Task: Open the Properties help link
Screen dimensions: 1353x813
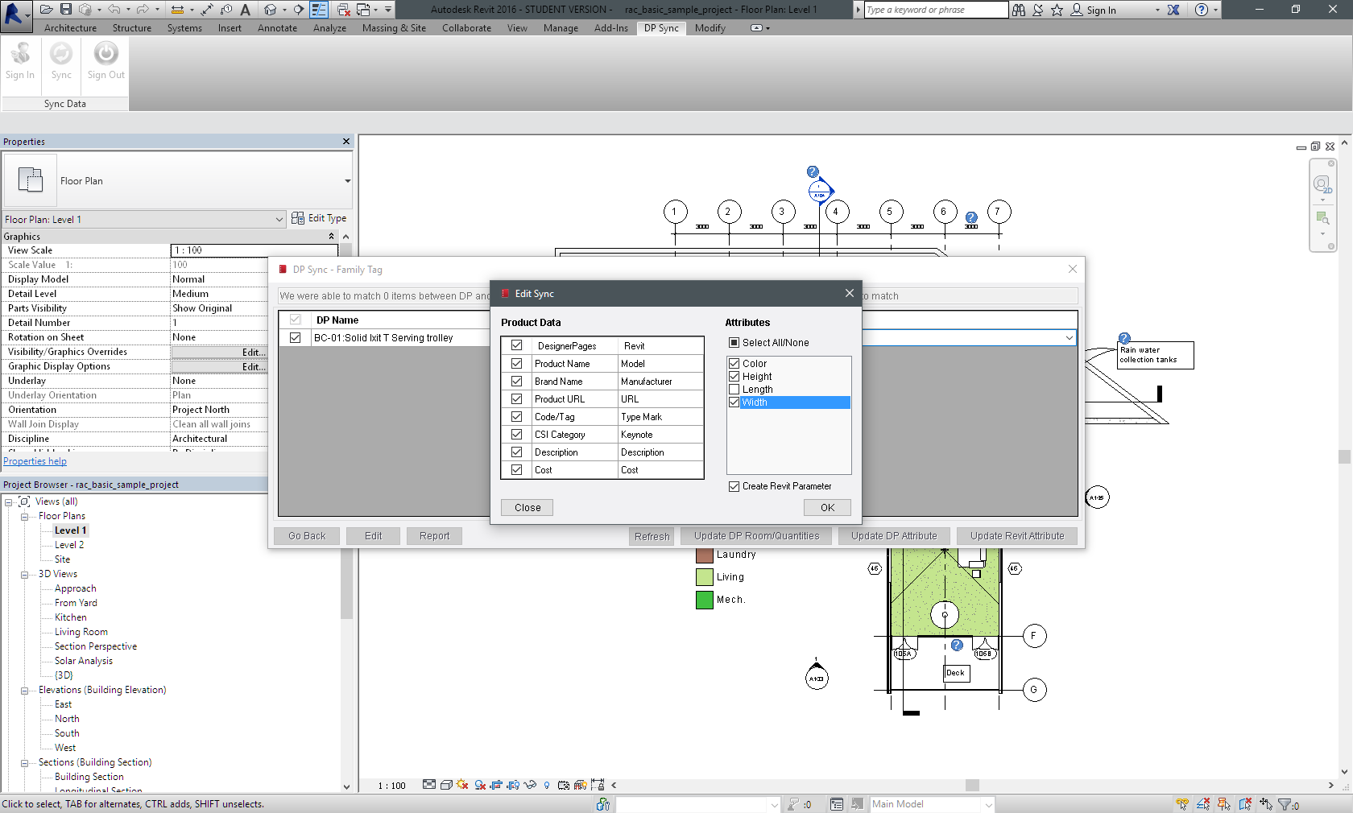Action: coord(35,461)
